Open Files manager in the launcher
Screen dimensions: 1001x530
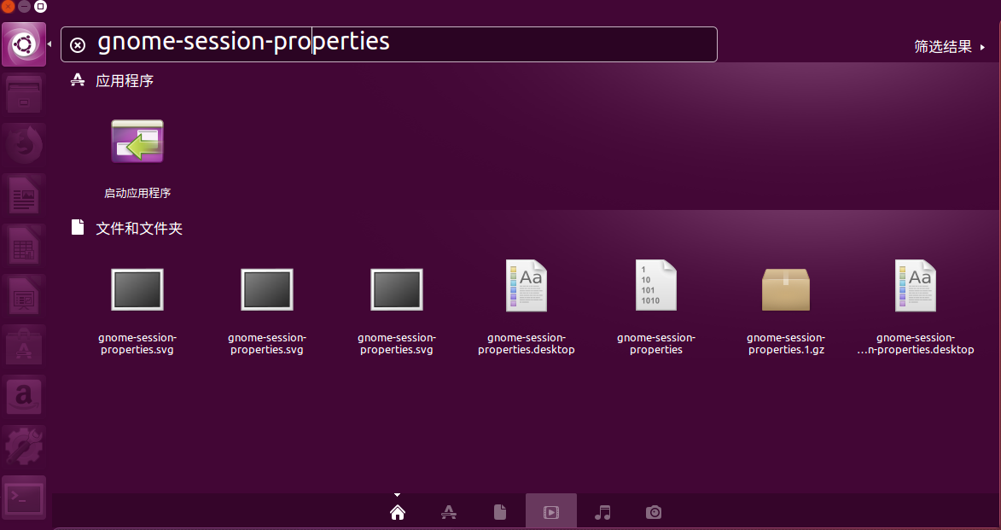click(24, 95)
